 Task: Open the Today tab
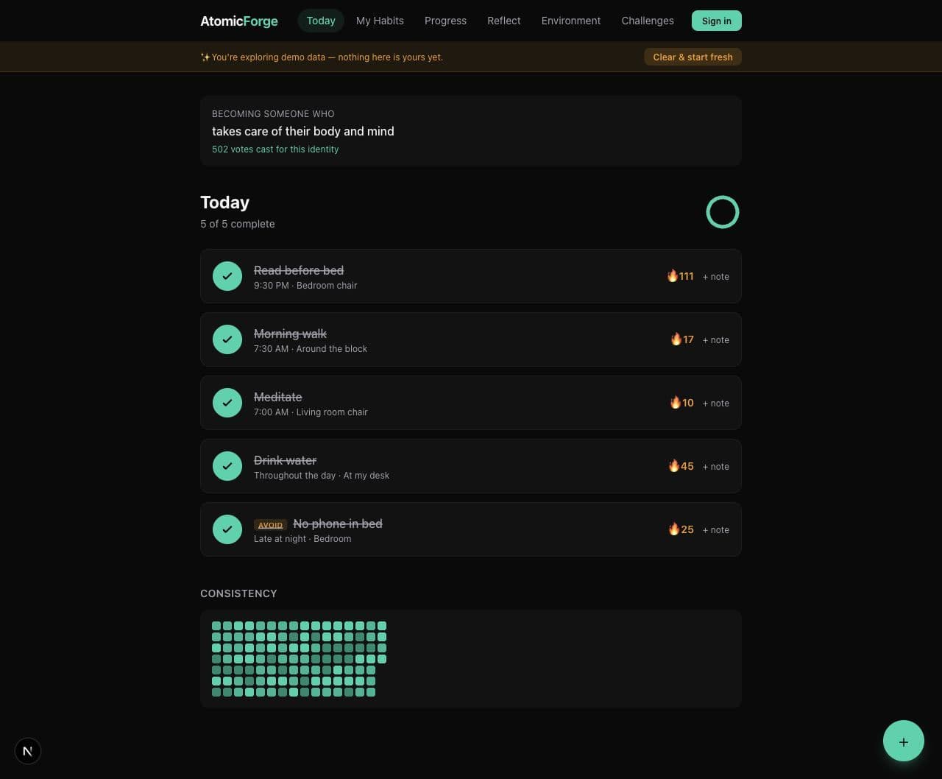click(x=321, y=21)
